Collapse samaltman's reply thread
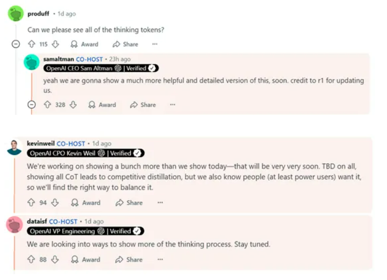 [x=32, y=105]
